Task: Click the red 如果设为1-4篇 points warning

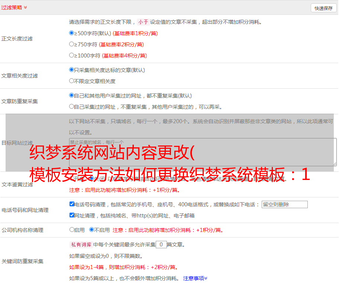Action: click(124, 267)
